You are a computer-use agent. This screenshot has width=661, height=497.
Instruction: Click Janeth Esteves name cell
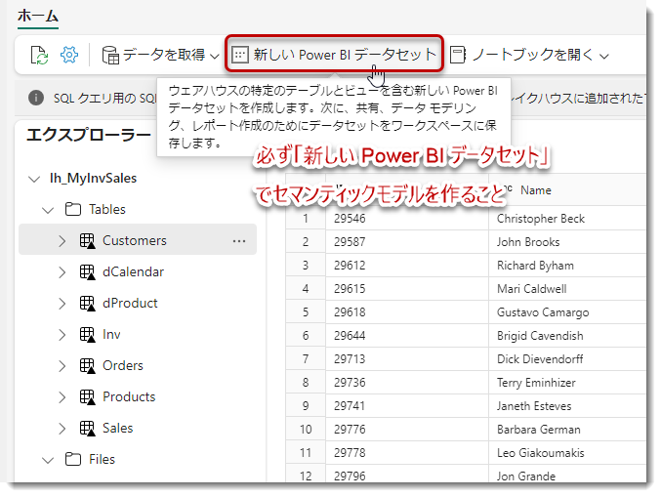pos(567,405)
